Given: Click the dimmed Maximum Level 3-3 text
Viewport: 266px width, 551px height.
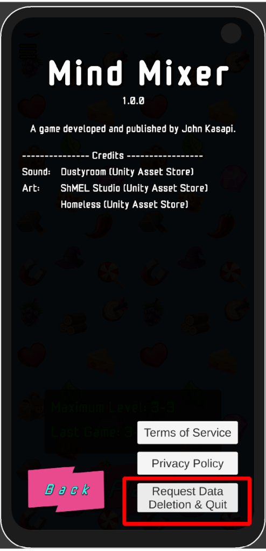Looking at the screenshot, I should 113,408.
